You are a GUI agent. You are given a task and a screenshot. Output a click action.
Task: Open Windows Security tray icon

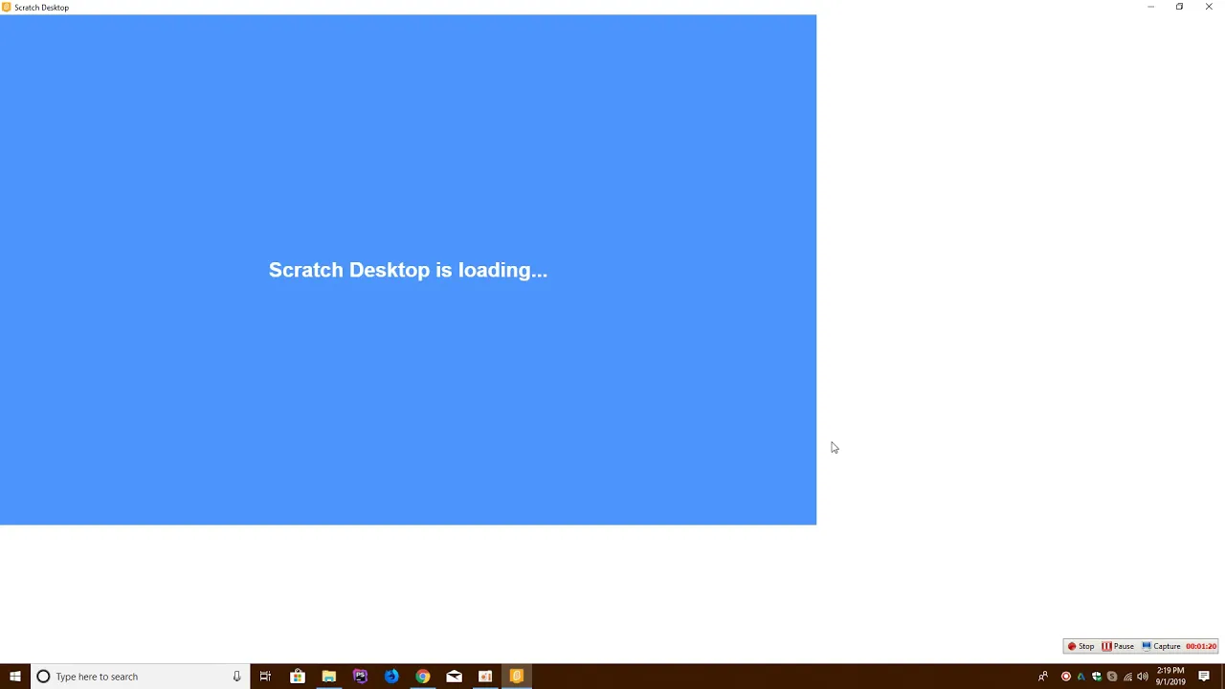(x=1097, y=677)
